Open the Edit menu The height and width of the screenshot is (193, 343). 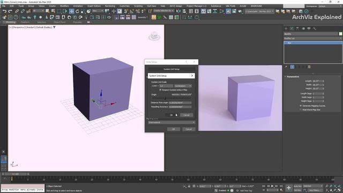click(x=12, y=6)
